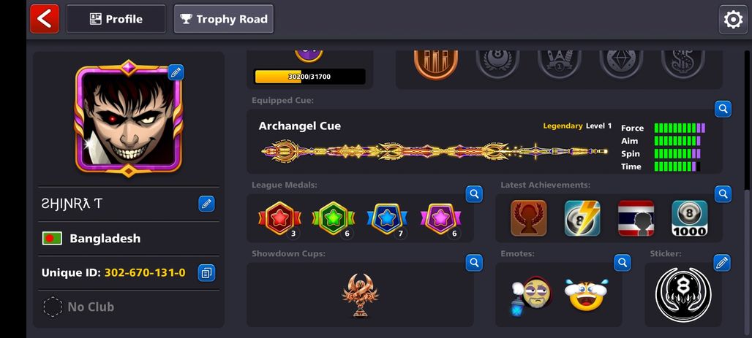
Task: Browse Emotes using the magnifier icon
Action: point(623,262)
